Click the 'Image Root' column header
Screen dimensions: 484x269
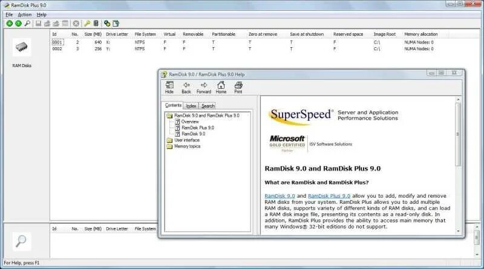click(384, 34)
